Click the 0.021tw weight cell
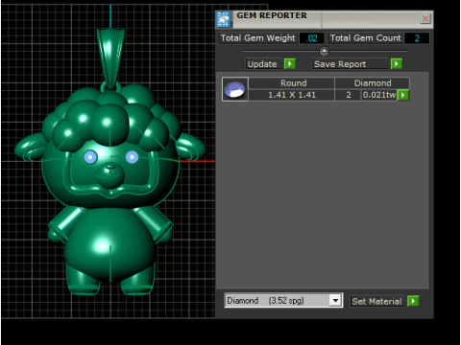Viewport: 461px width, 345px height. coord(379,95)
